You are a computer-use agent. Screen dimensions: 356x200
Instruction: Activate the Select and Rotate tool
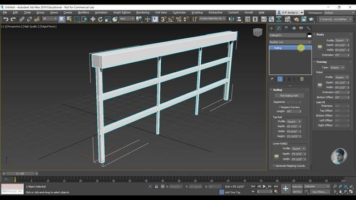click(x=100, y=19)
